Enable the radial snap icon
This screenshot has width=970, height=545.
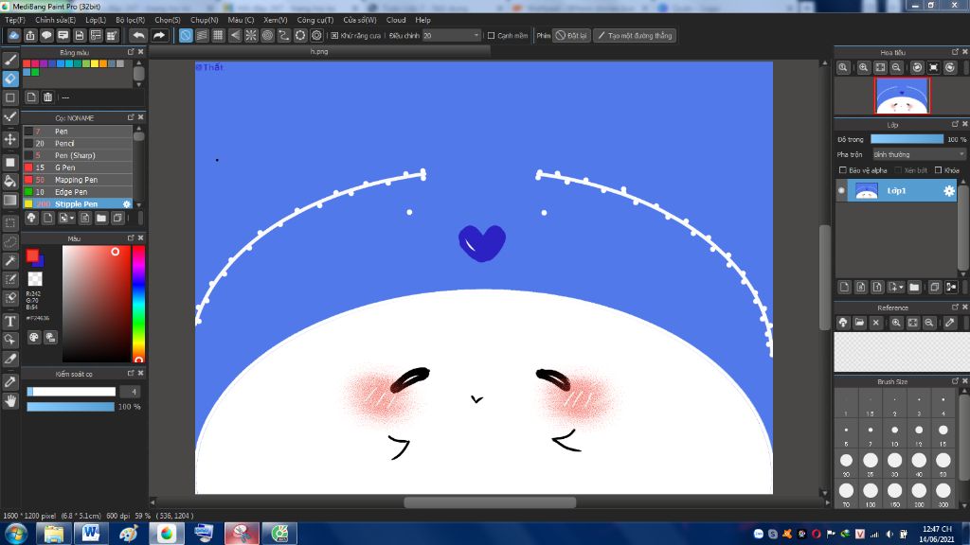click(x=250, y=35)
